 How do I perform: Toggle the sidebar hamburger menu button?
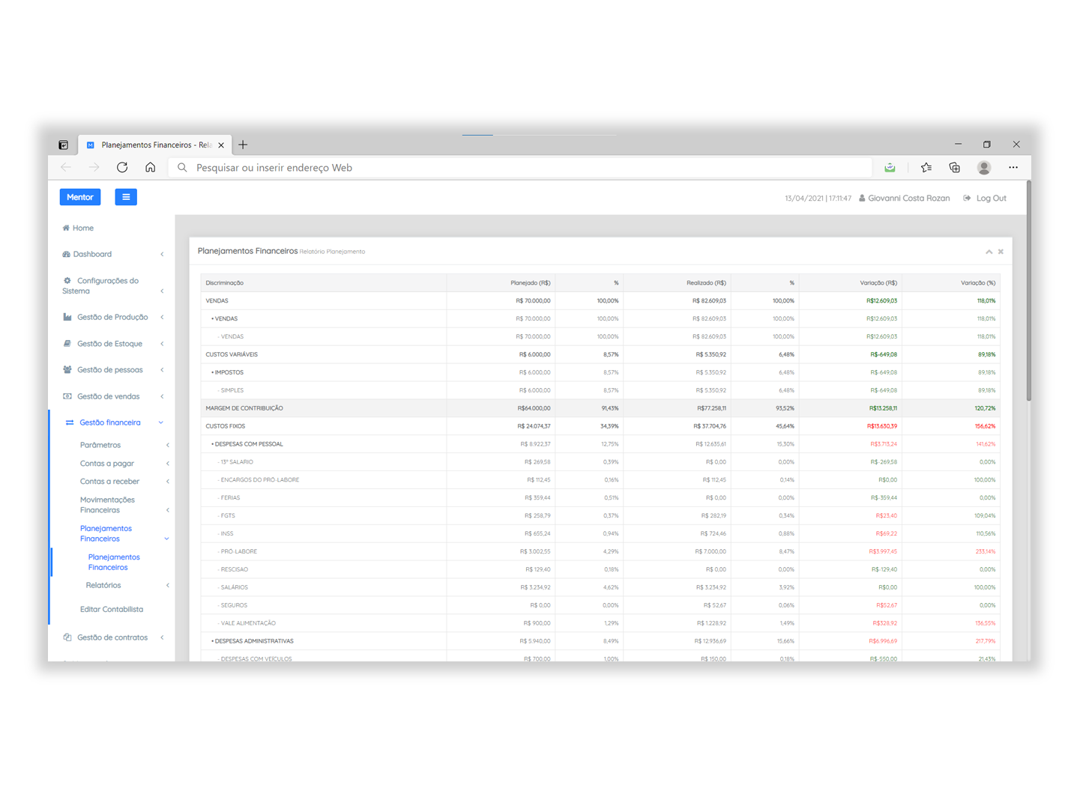(x=126, y=197)
